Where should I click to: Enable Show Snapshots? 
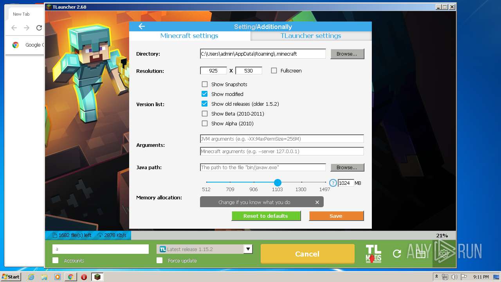pyautogui.click(x=205, y=84)
